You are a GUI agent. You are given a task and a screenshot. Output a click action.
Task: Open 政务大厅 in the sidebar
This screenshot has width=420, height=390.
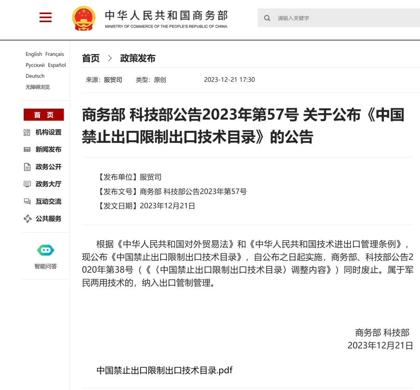(49, 184)
